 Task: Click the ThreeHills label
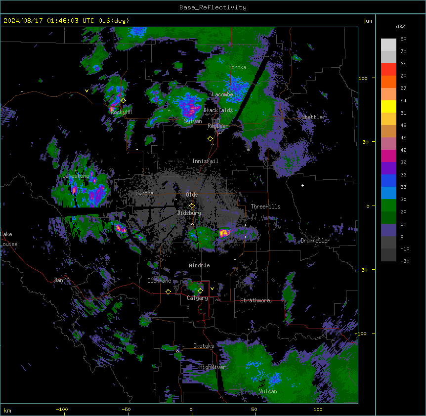coord(265,207)
